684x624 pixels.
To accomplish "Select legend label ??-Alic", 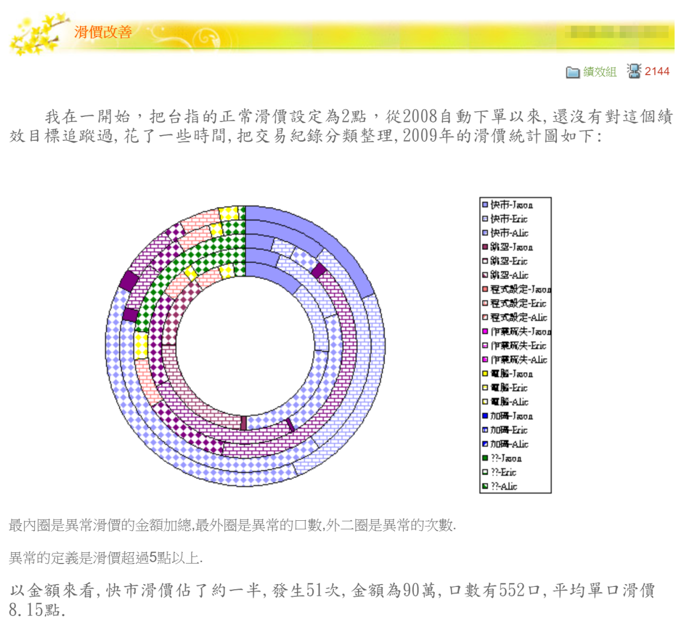I will click(x=504, y=486).
